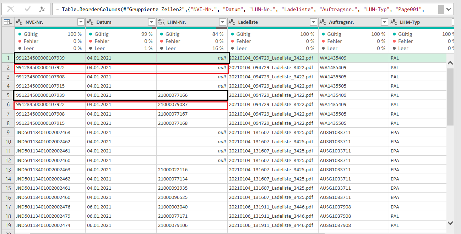Change data type icon of NVE-Nr. column
The height and width of the screenshot is (234, 461).
point(19,22)
